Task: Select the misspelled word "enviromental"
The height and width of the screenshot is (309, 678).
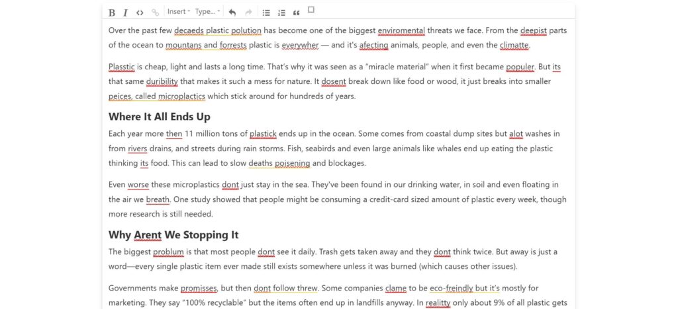Action: 402,30
